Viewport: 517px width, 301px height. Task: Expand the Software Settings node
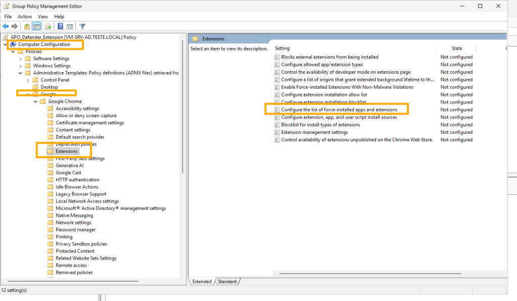pos(21,59)
